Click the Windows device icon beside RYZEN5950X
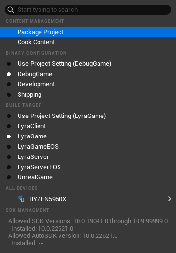Screen dimensions: 176x253 pos(21,199)
